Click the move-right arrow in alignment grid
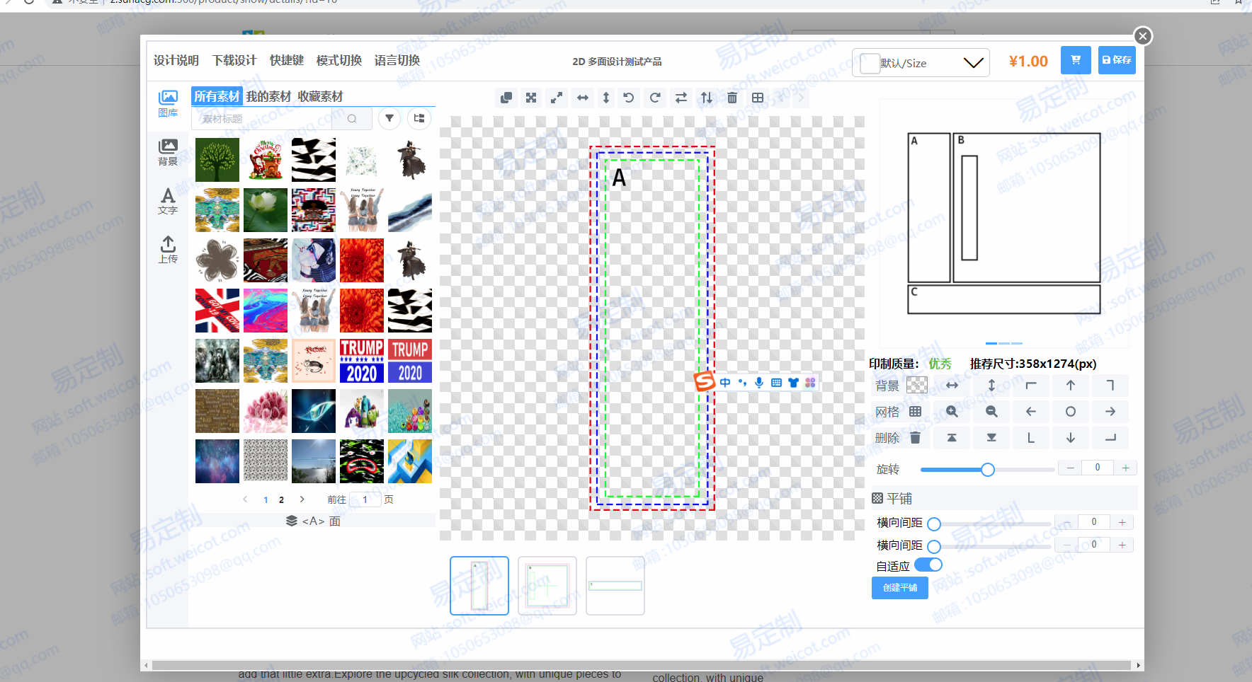 click(x=1110, y=412)
